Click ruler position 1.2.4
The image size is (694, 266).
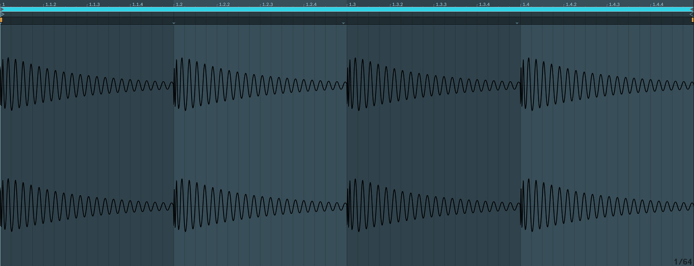[x=311, y=4]
